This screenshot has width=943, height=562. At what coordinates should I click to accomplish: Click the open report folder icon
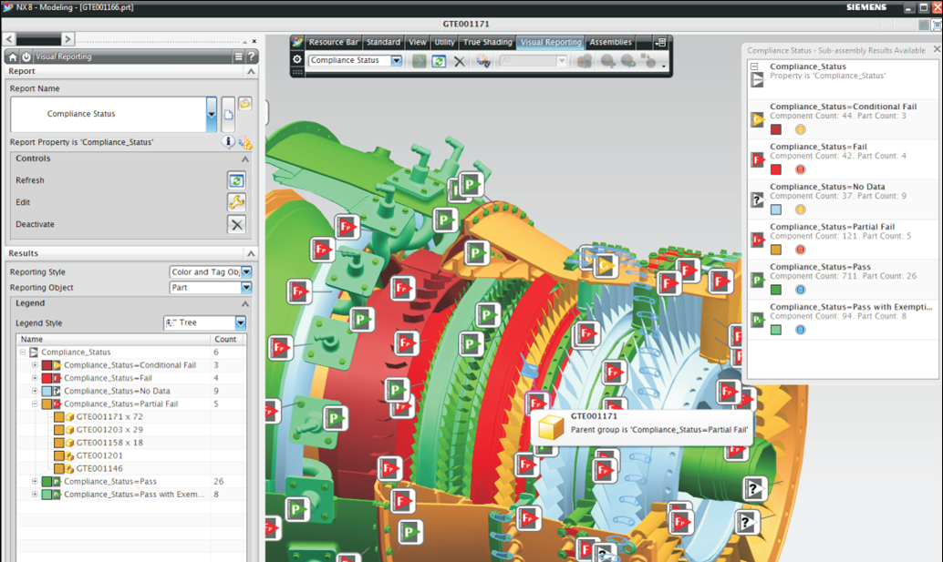tap(244, 104)
